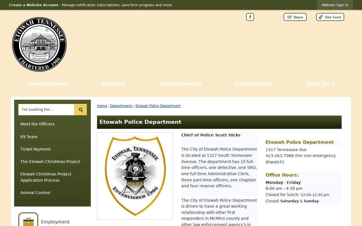The width and height of the screenshot is (362, 226).
Task: Open Animal Control page
Action: click(53, 193)
